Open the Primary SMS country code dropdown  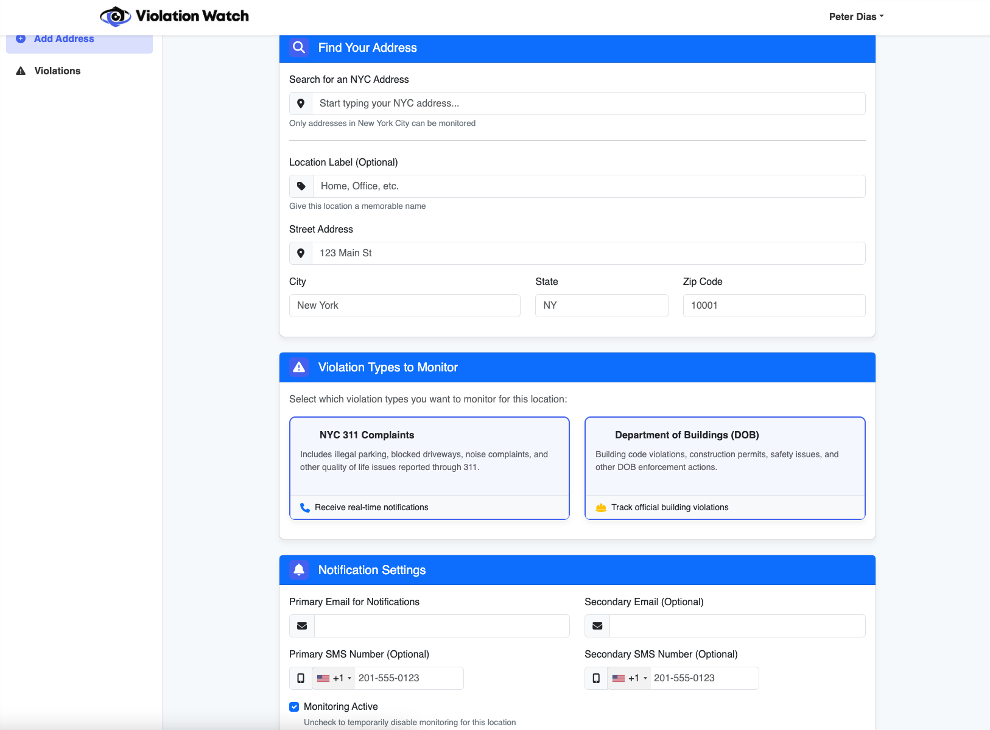[x=334, y=678]
